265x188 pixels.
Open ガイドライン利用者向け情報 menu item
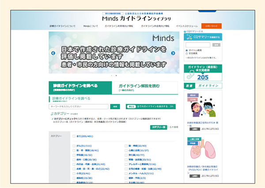click(119, 26)
